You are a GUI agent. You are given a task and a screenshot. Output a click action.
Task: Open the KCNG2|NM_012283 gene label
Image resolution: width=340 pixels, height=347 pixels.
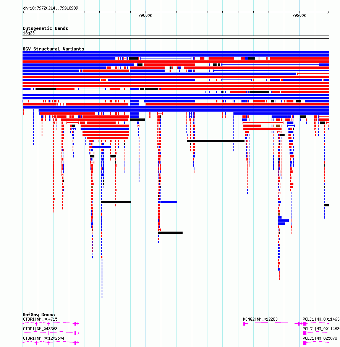coord(260,319)
